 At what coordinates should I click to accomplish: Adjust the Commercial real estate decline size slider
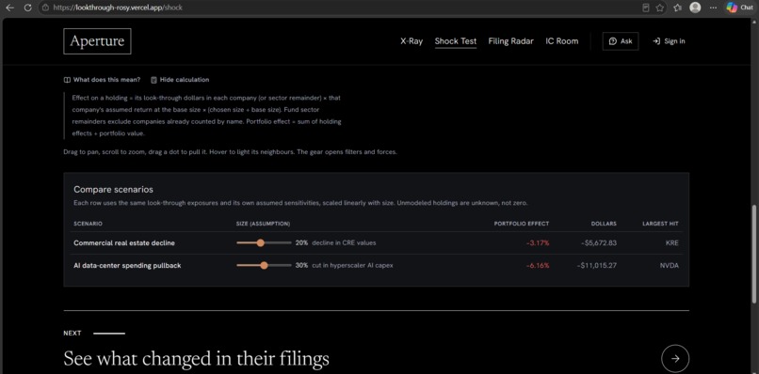pyautogui.click(x=264, y=243)
